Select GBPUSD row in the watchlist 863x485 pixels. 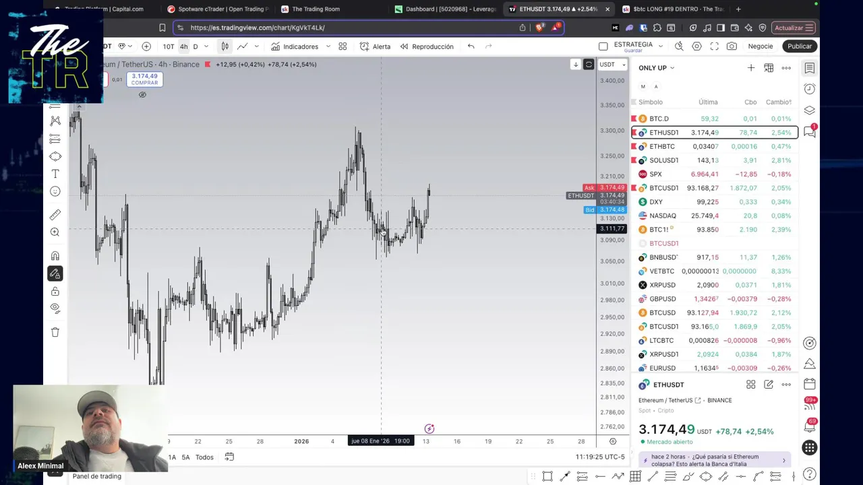[x=715, y=299]
